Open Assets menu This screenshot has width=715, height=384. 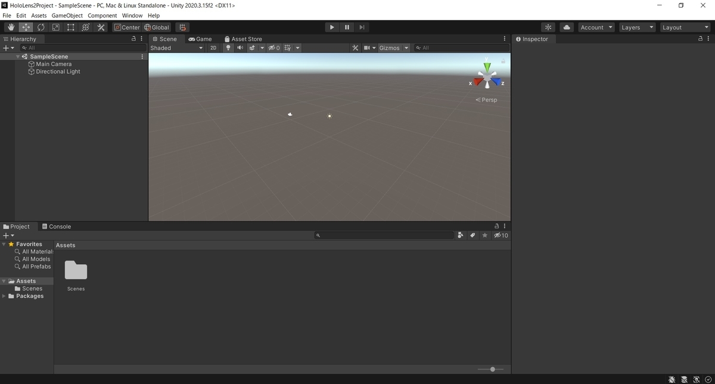pos(39,16)
